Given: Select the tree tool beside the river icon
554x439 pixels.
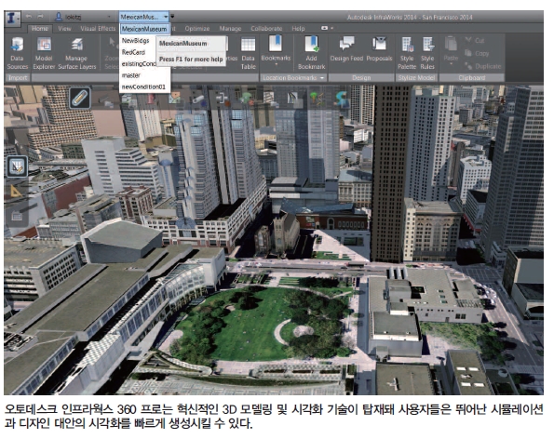Looking at the screenshot, I should tap(317, 99).
